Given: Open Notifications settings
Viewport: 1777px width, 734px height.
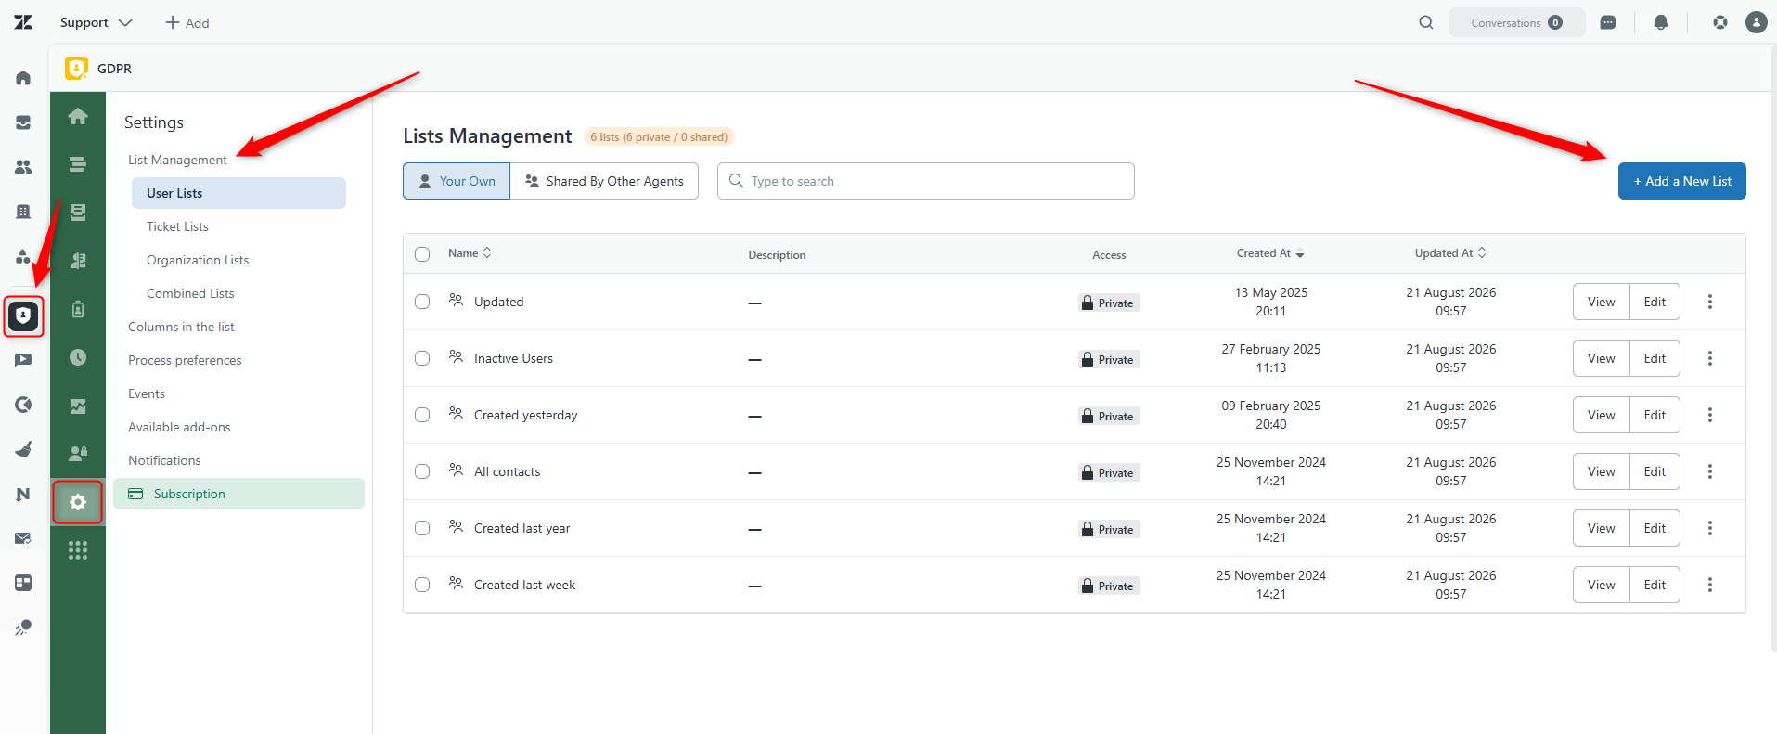Looking at the screenshot, I should click(x=164, y=460).
